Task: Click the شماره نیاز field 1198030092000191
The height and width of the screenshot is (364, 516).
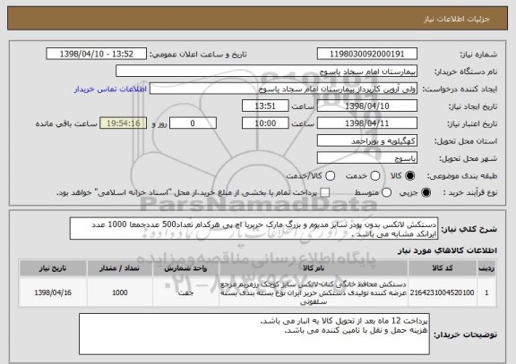Action: pos(367,54)
